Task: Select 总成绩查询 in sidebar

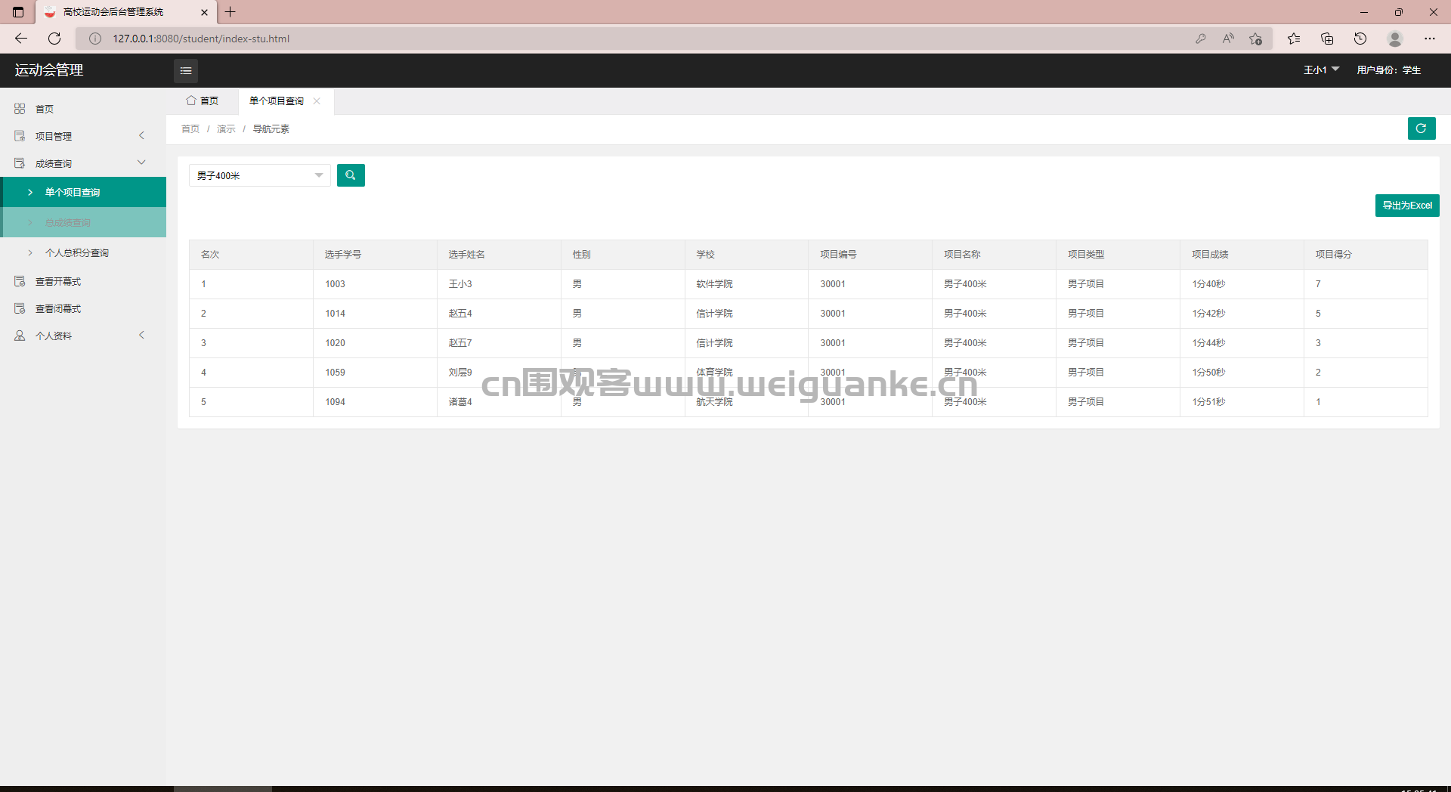Action: click(x=83, y=222)
